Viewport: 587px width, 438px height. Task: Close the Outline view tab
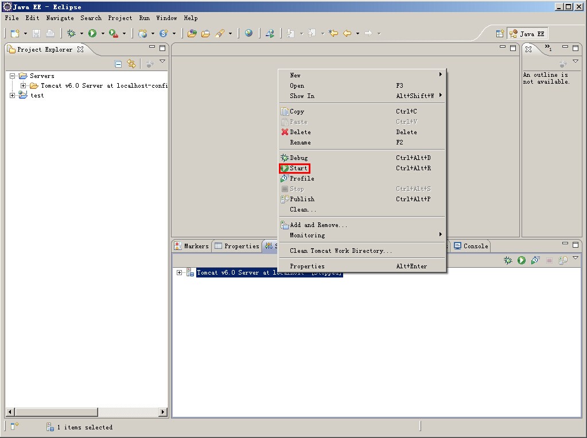coord(528,49)
